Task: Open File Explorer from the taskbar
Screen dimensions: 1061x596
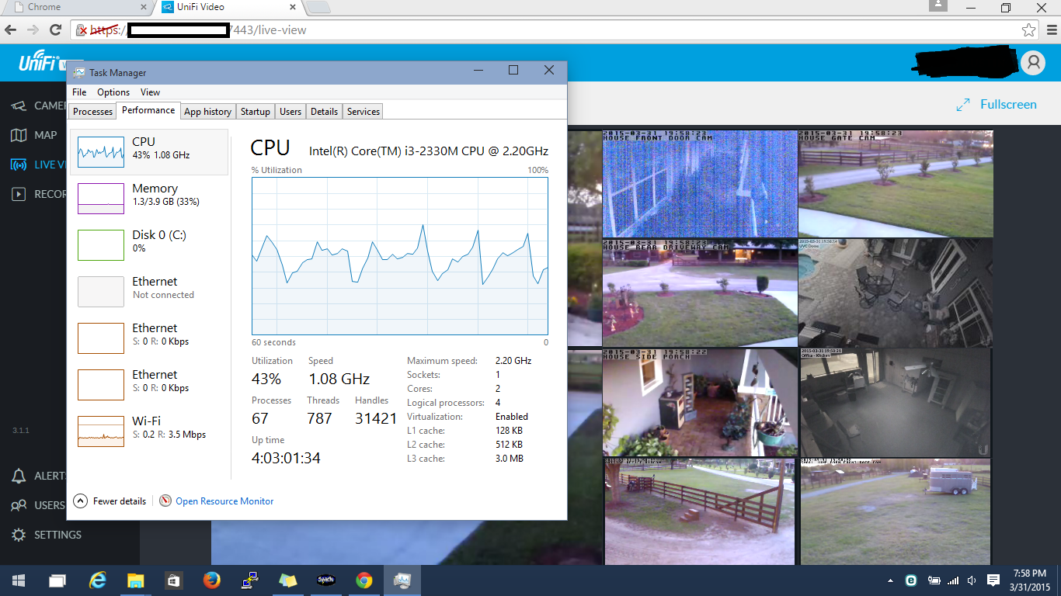Action: pyautogui.click(x=136, y=580)
